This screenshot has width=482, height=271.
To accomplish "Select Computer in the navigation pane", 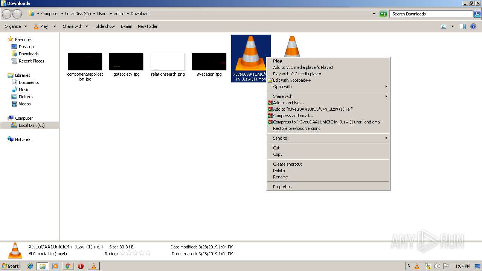I will click(24, 118).
